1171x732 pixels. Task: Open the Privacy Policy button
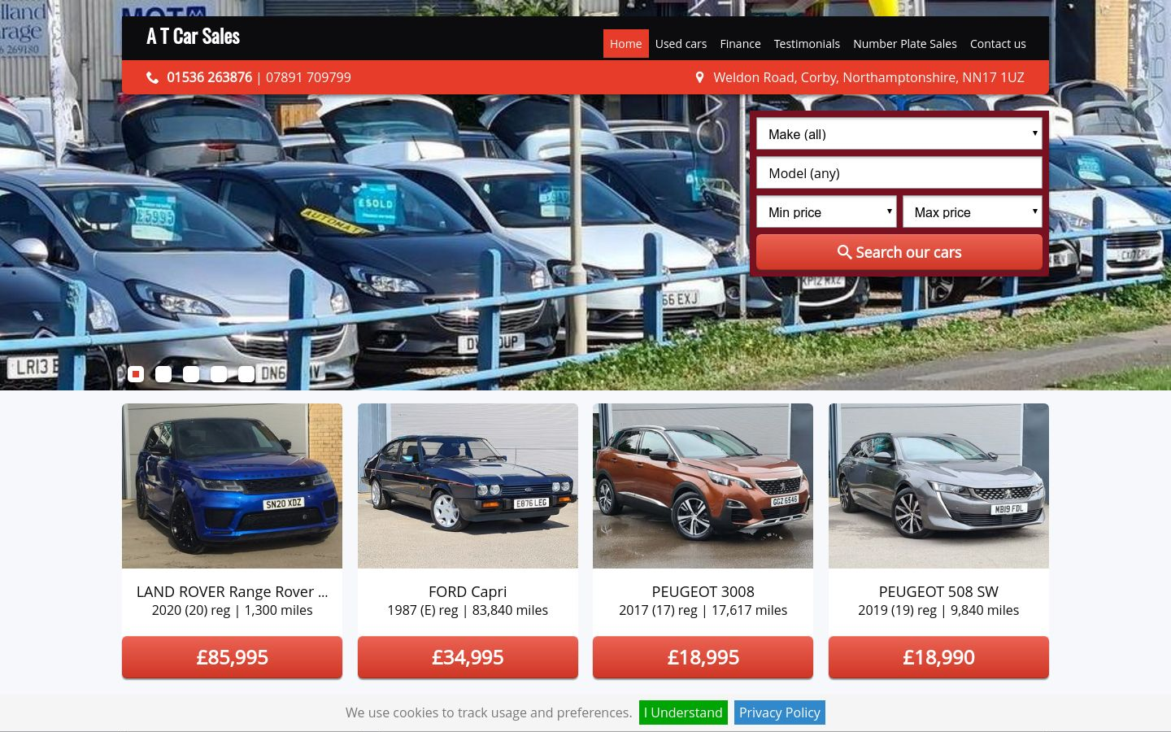click(780, 712)
